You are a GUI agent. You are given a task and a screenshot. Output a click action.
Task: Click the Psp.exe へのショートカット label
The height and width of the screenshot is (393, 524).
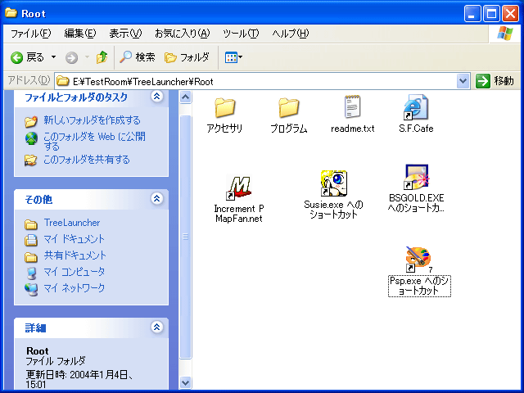pos(419,286)
